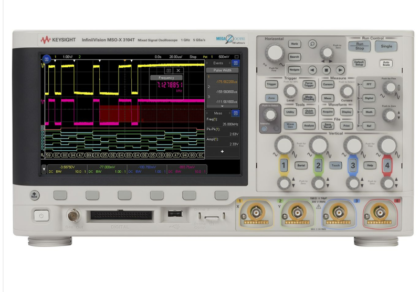This screenshot has width=420, height=292.
Task: Open the Pulse Width events selector
Action: 222,70
